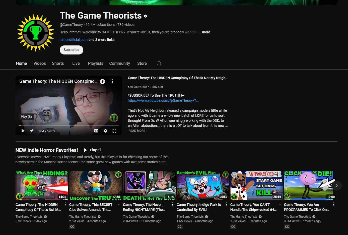Viewport: 348px width, 235px height.
Task: Switch to the Videos tab
Action: (40, 64)
